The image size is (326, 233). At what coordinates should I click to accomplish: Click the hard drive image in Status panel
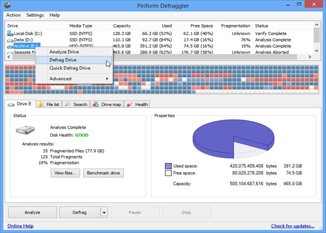coord(25,130)
